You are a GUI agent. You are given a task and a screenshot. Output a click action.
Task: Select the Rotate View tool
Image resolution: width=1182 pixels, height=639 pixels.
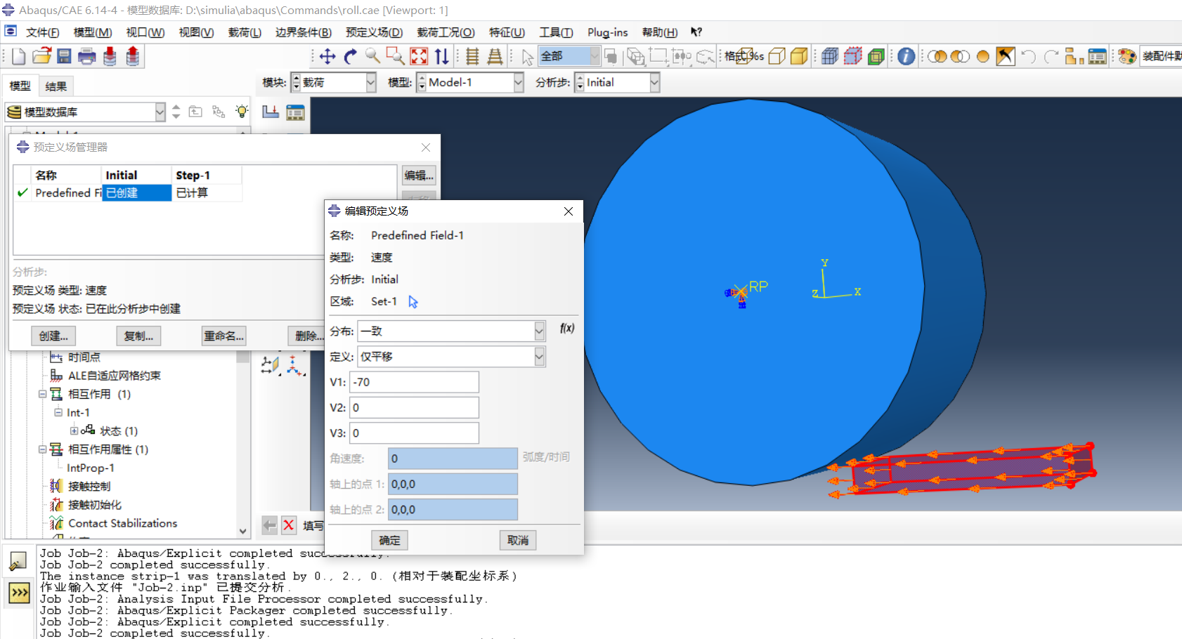pos(351,57)
